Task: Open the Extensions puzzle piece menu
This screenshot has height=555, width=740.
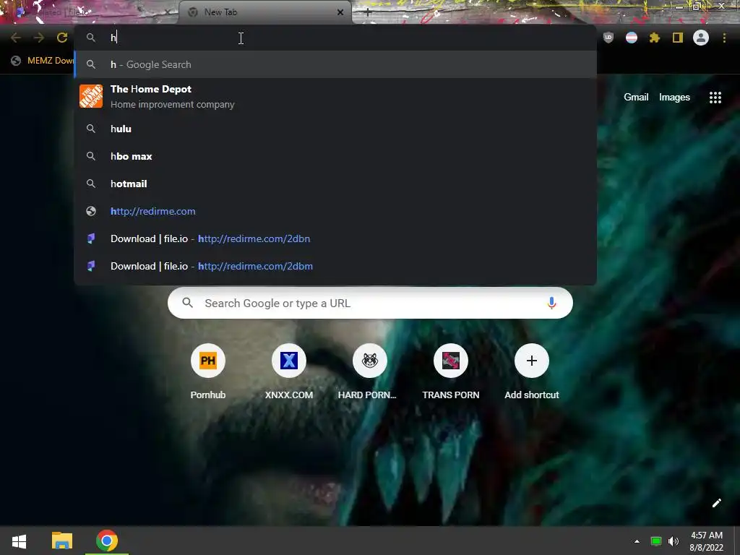Action: [x=655, y=38]
